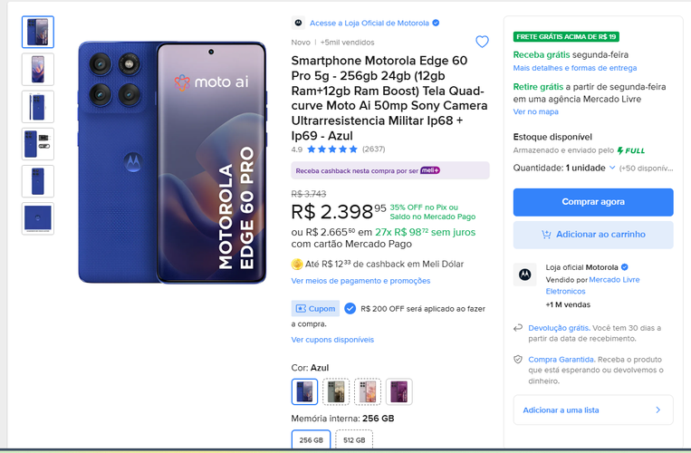Select the 512 GB storage option
This screenshot has width=691, height=453.
[354, 440]
